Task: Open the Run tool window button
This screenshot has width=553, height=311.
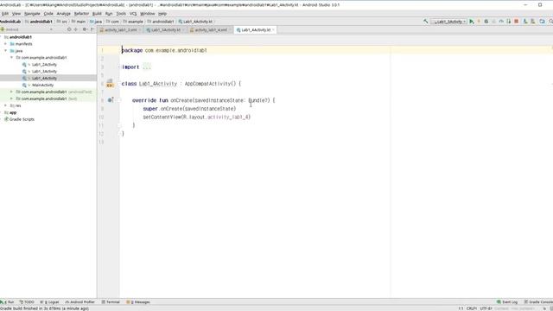Action: point(8,302)
